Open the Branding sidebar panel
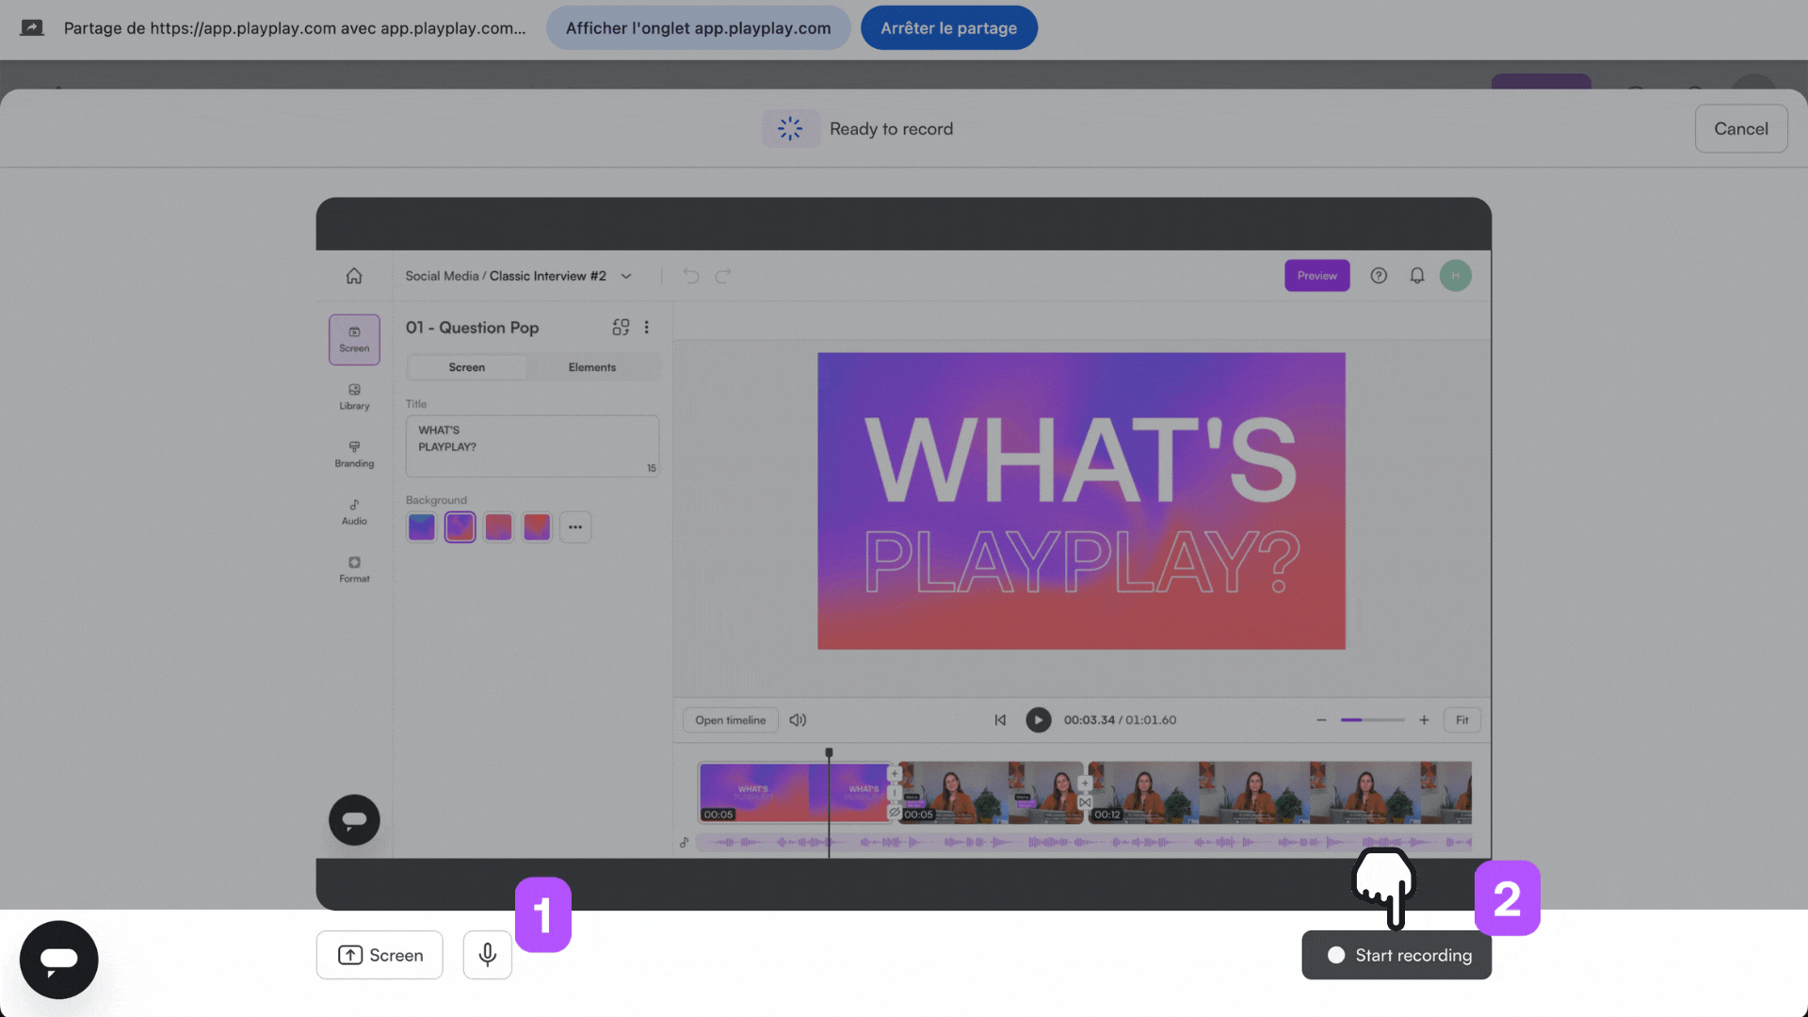1808x1017 pixels. pyautogui.click(x=354, y=454)
